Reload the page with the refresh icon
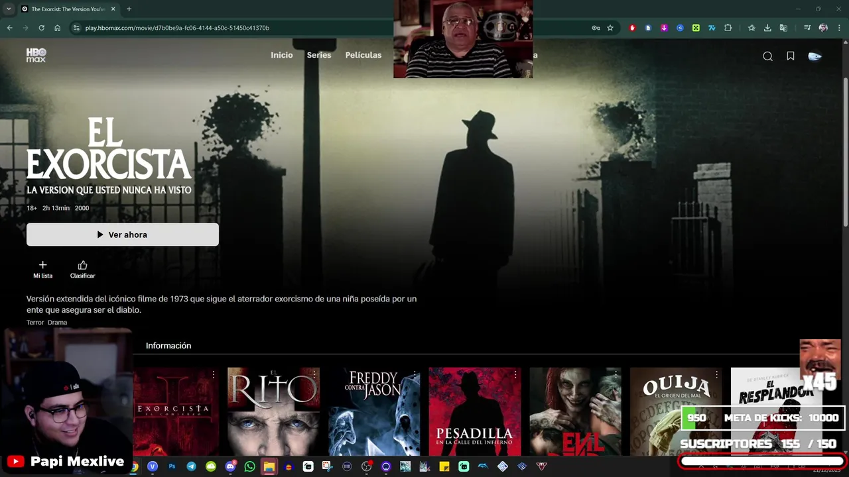Viewport: 849px width, 477px height. tap(41, 28)
